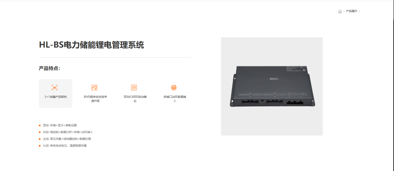The height and width of the screenshot is (171, 394).
Task: Click the HL-BS电力储能锂电管理系统 title
Action: (x=92, y=45)
